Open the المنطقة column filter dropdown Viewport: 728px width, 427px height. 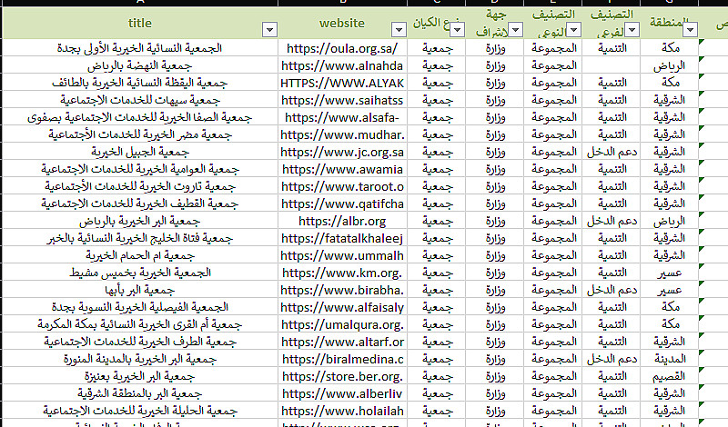691,30
